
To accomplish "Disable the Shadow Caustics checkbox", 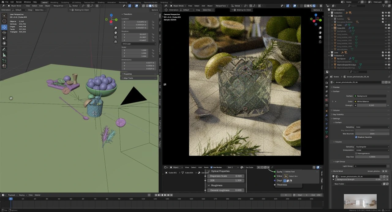I will [x=356, y=137].
